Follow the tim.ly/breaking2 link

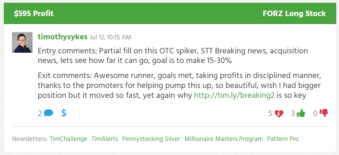(x=234, y=95)
